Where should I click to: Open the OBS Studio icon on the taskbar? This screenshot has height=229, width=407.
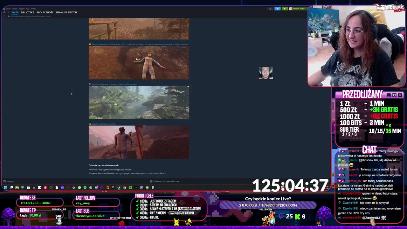click(x=51, y=188)
